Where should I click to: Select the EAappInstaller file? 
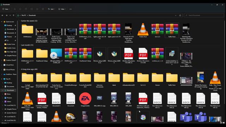pos(85,99)
